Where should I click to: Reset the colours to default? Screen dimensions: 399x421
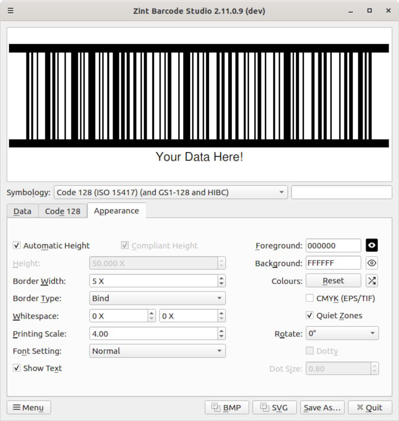pos(333,280)
